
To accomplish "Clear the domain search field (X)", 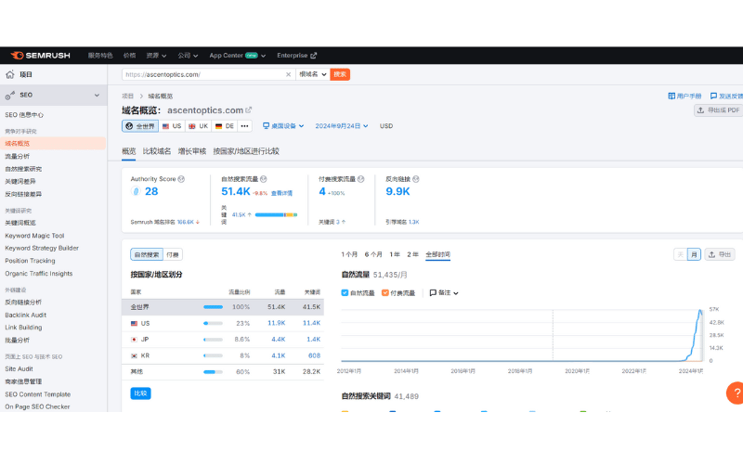I will (x=288, y=74).
